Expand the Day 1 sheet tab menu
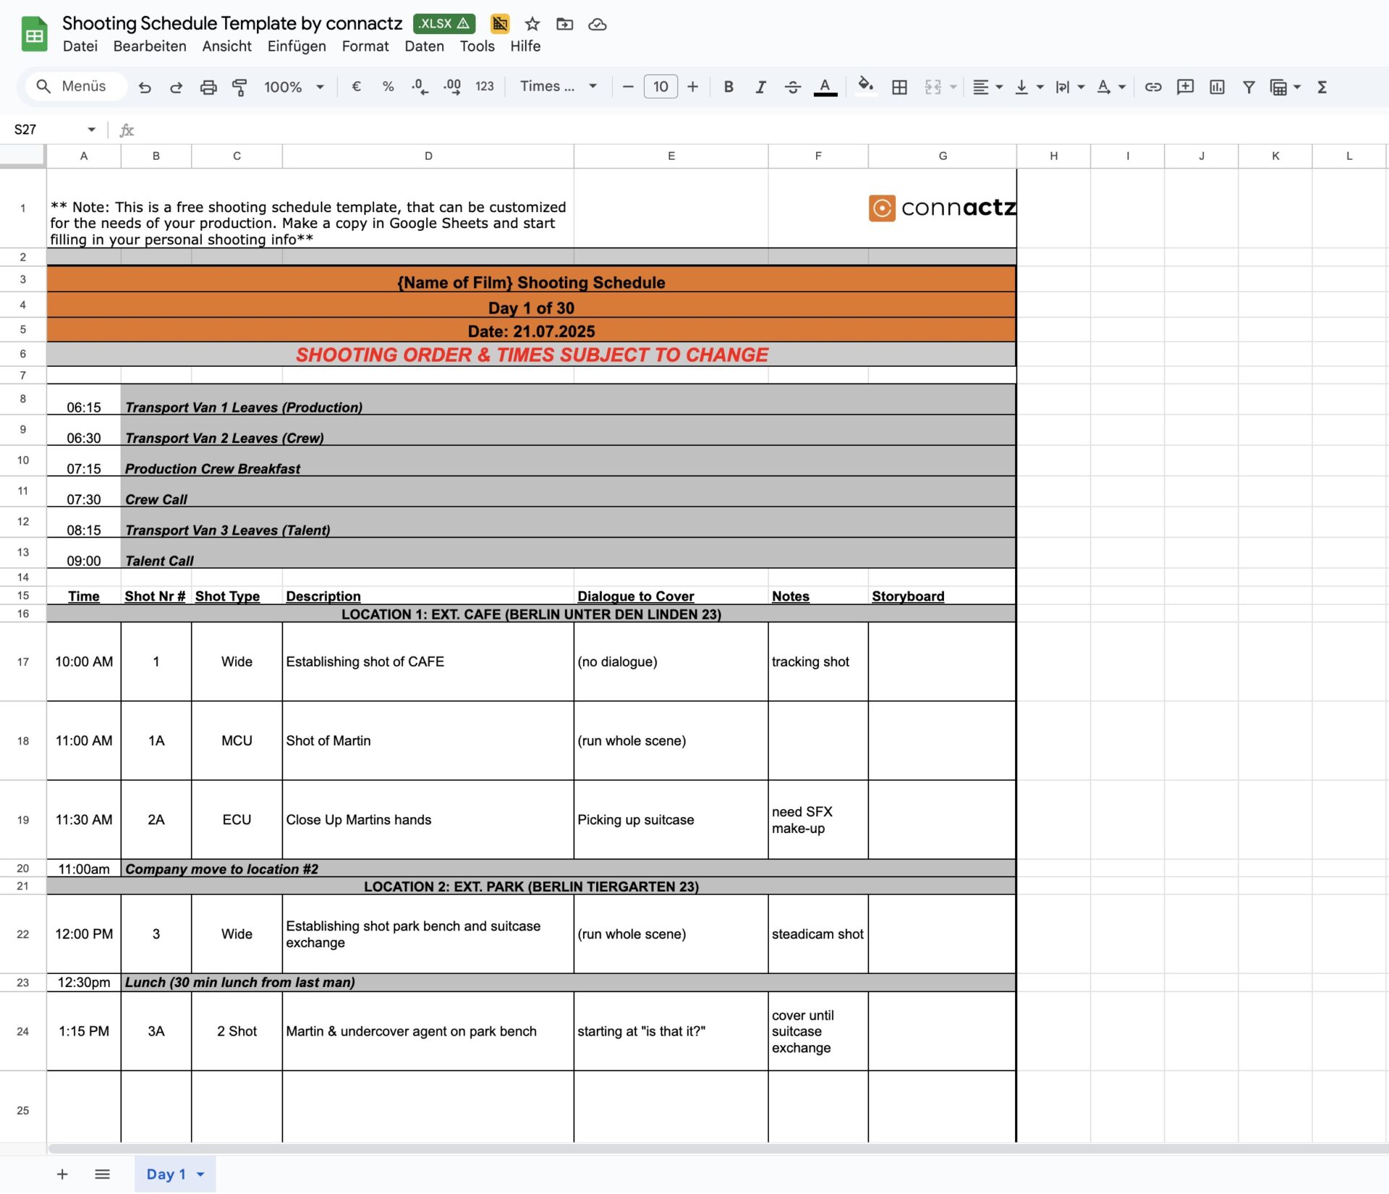 201,1174
